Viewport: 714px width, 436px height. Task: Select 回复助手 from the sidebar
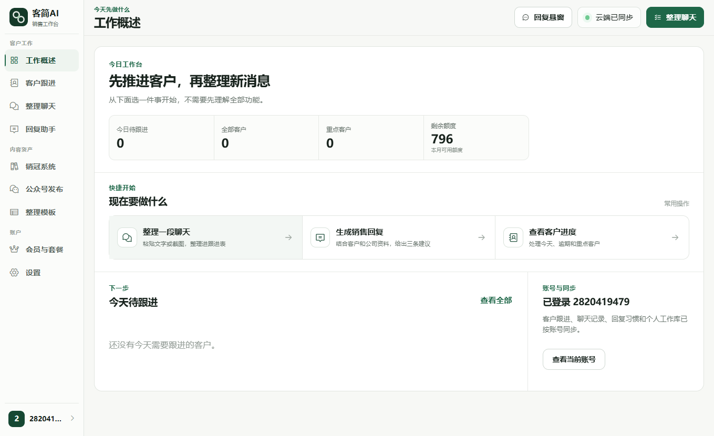pos(42,129)
